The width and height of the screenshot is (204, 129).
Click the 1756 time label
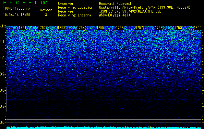(x=120, y=28)
